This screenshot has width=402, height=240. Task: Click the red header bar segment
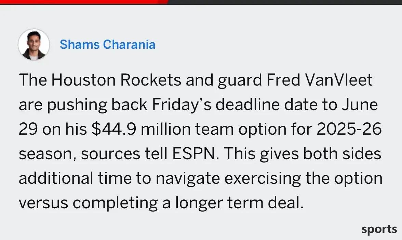point(83,2)
